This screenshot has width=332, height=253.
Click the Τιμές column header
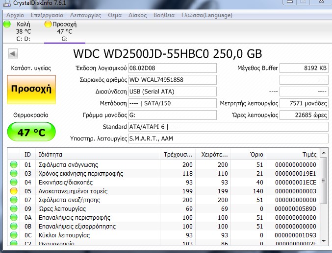293,155
